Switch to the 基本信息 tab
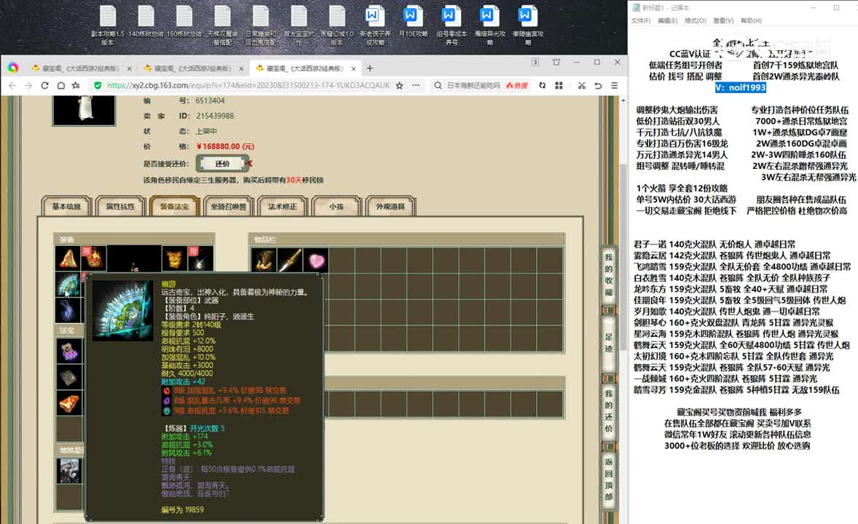Screen dimensions: 858x524 tap(66, 206)
